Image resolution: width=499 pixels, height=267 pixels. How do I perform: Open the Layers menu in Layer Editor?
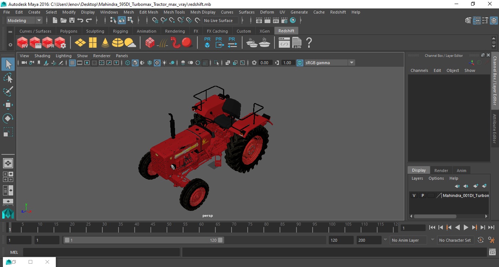[x=417, y=178]
